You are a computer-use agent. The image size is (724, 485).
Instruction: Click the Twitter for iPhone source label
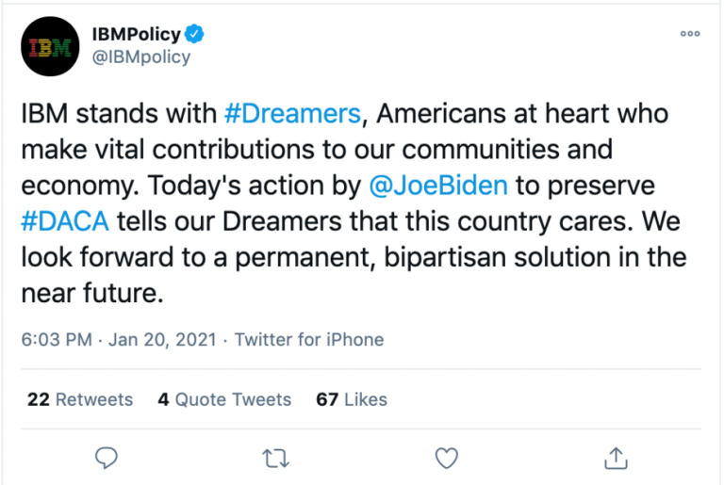(309, 339)
